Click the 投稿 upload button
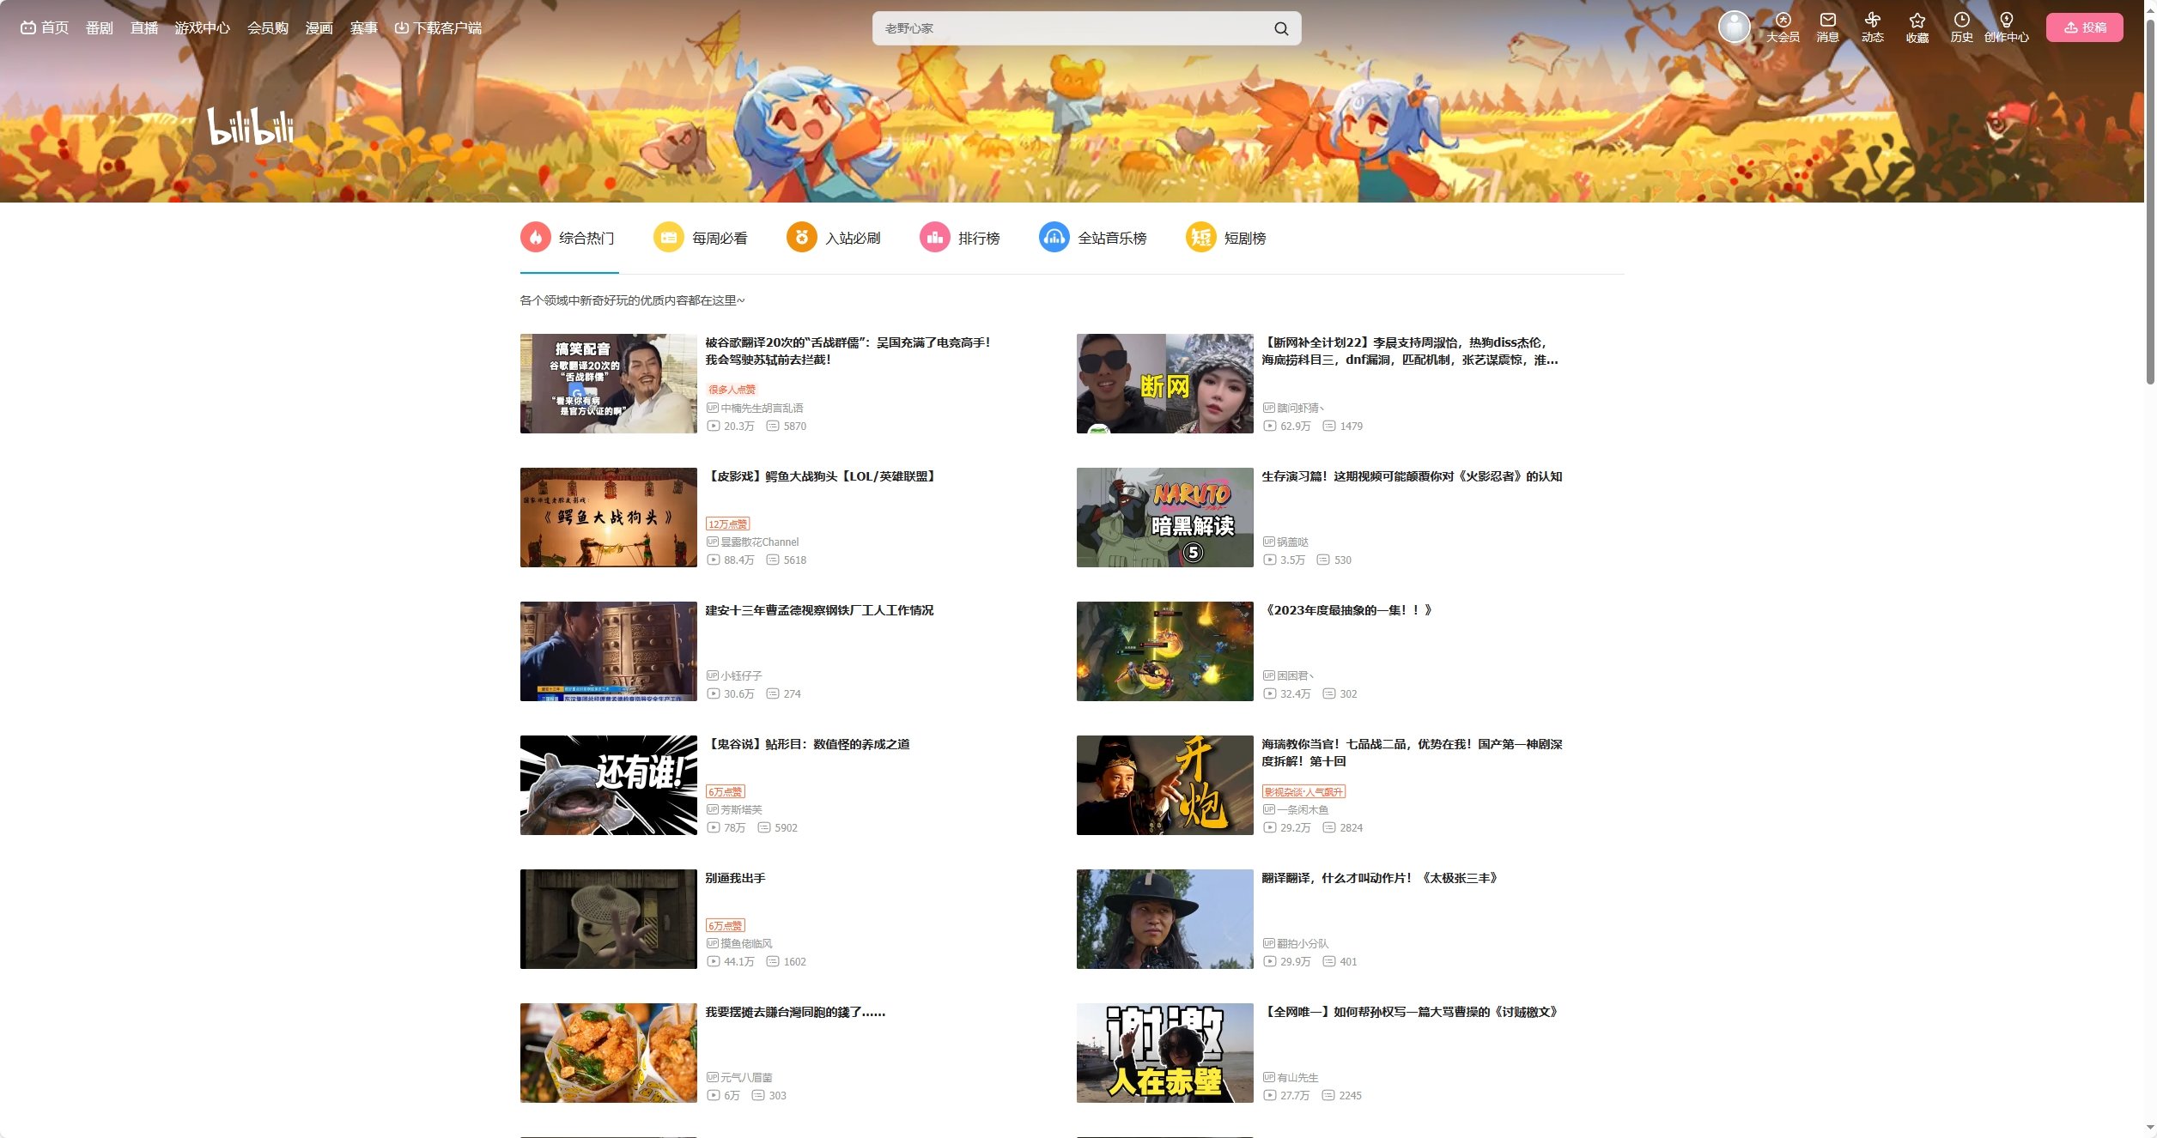This screenshot has width=2157, height=1138. 2084,27
